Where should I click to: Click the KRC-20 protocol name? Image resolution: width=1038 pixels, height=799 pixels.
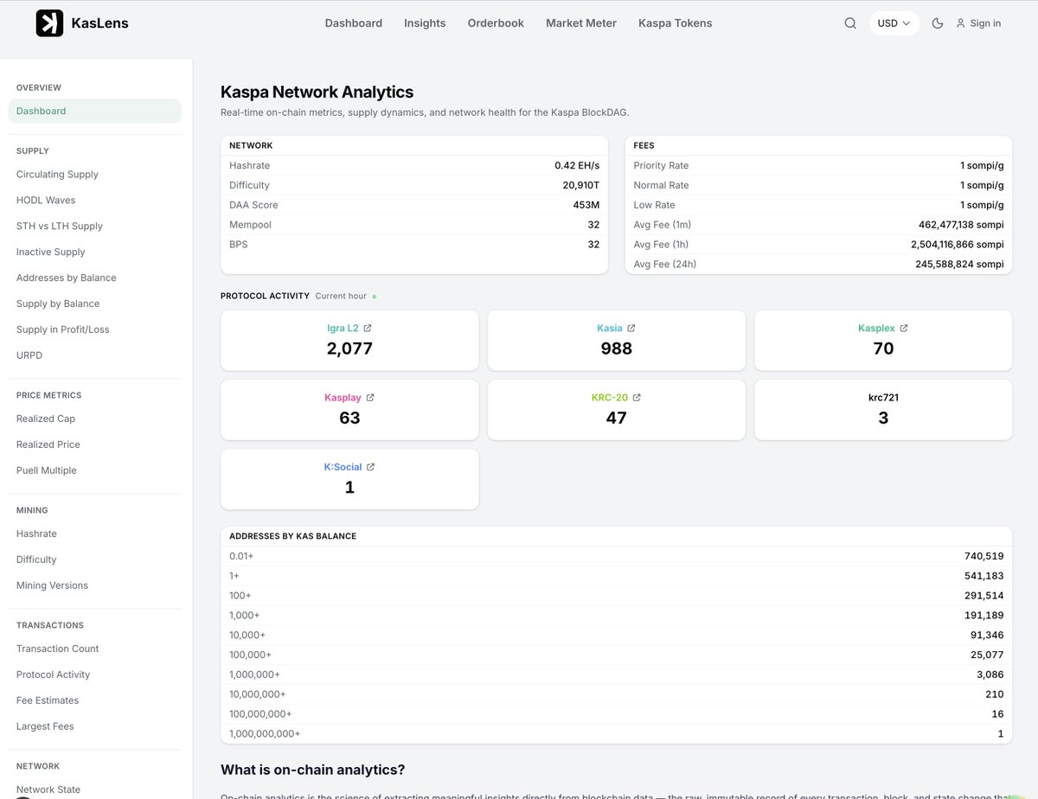609,398
